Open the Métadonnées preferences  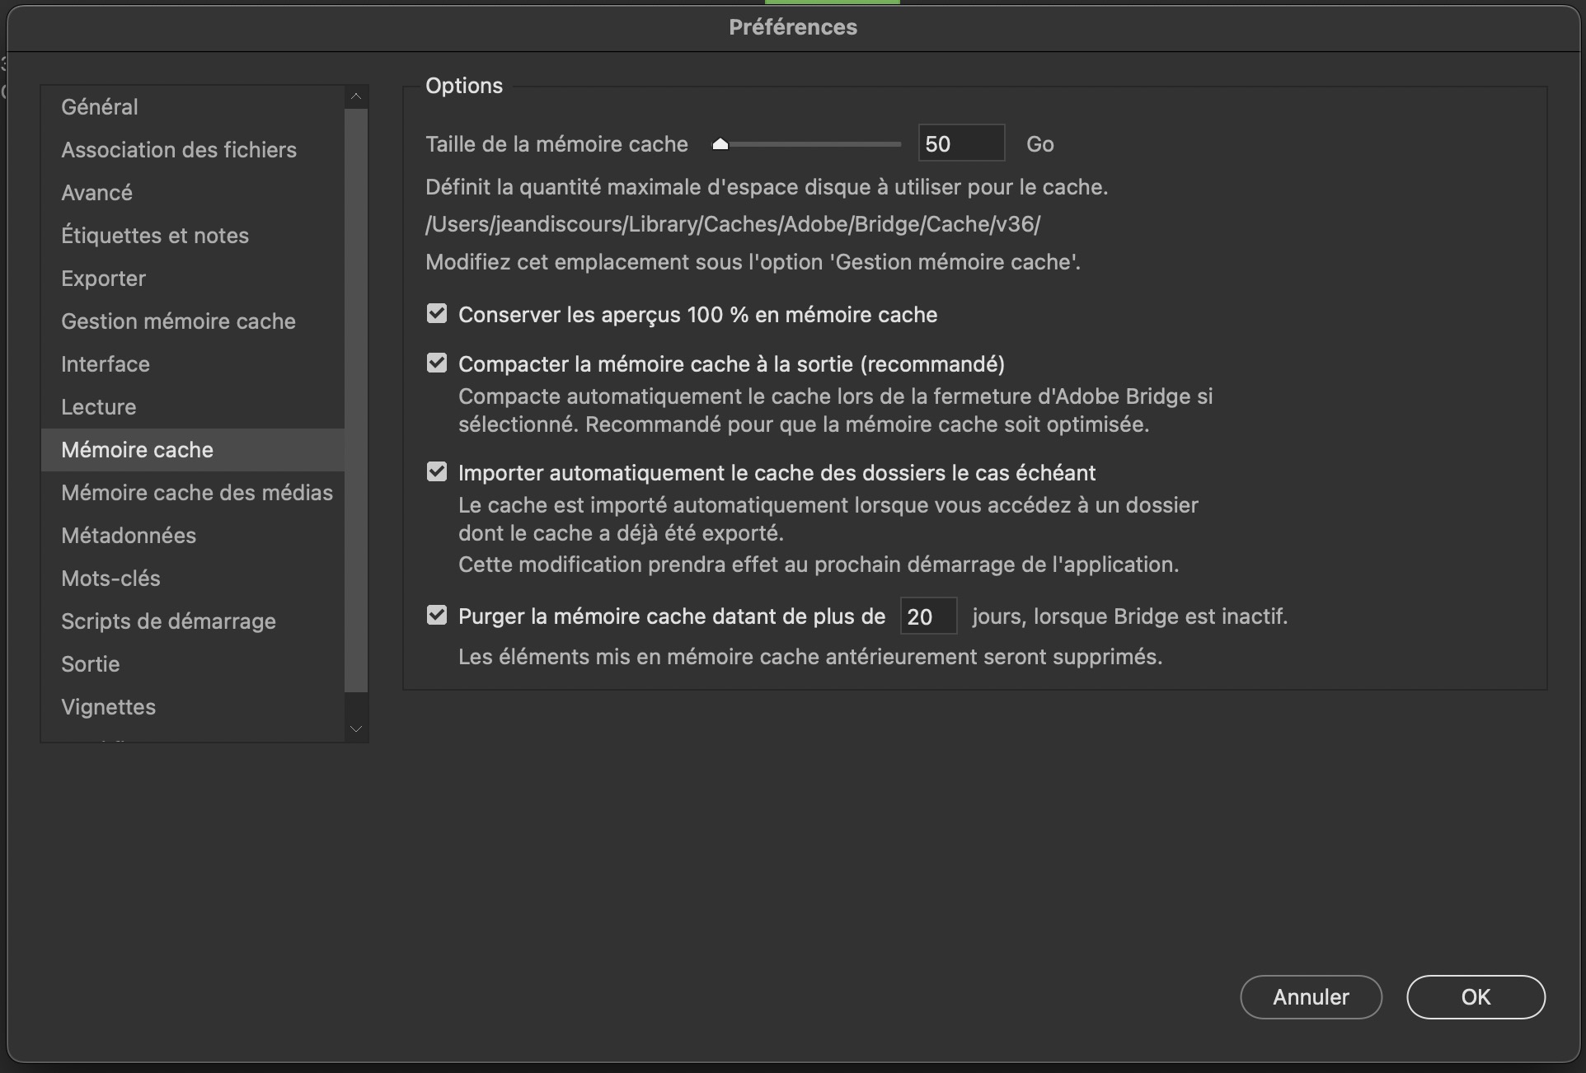click(x=129, y=535)
